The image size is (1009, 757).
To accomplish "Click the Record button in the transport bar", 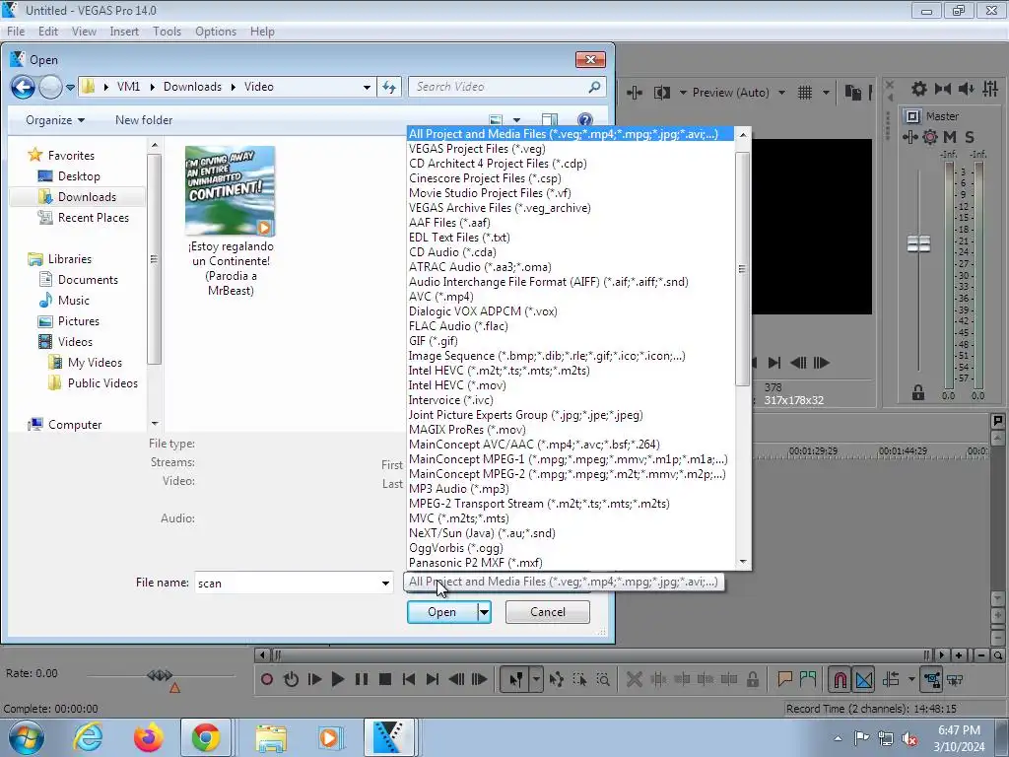I will pyautogui.click(x=267, y=679).
